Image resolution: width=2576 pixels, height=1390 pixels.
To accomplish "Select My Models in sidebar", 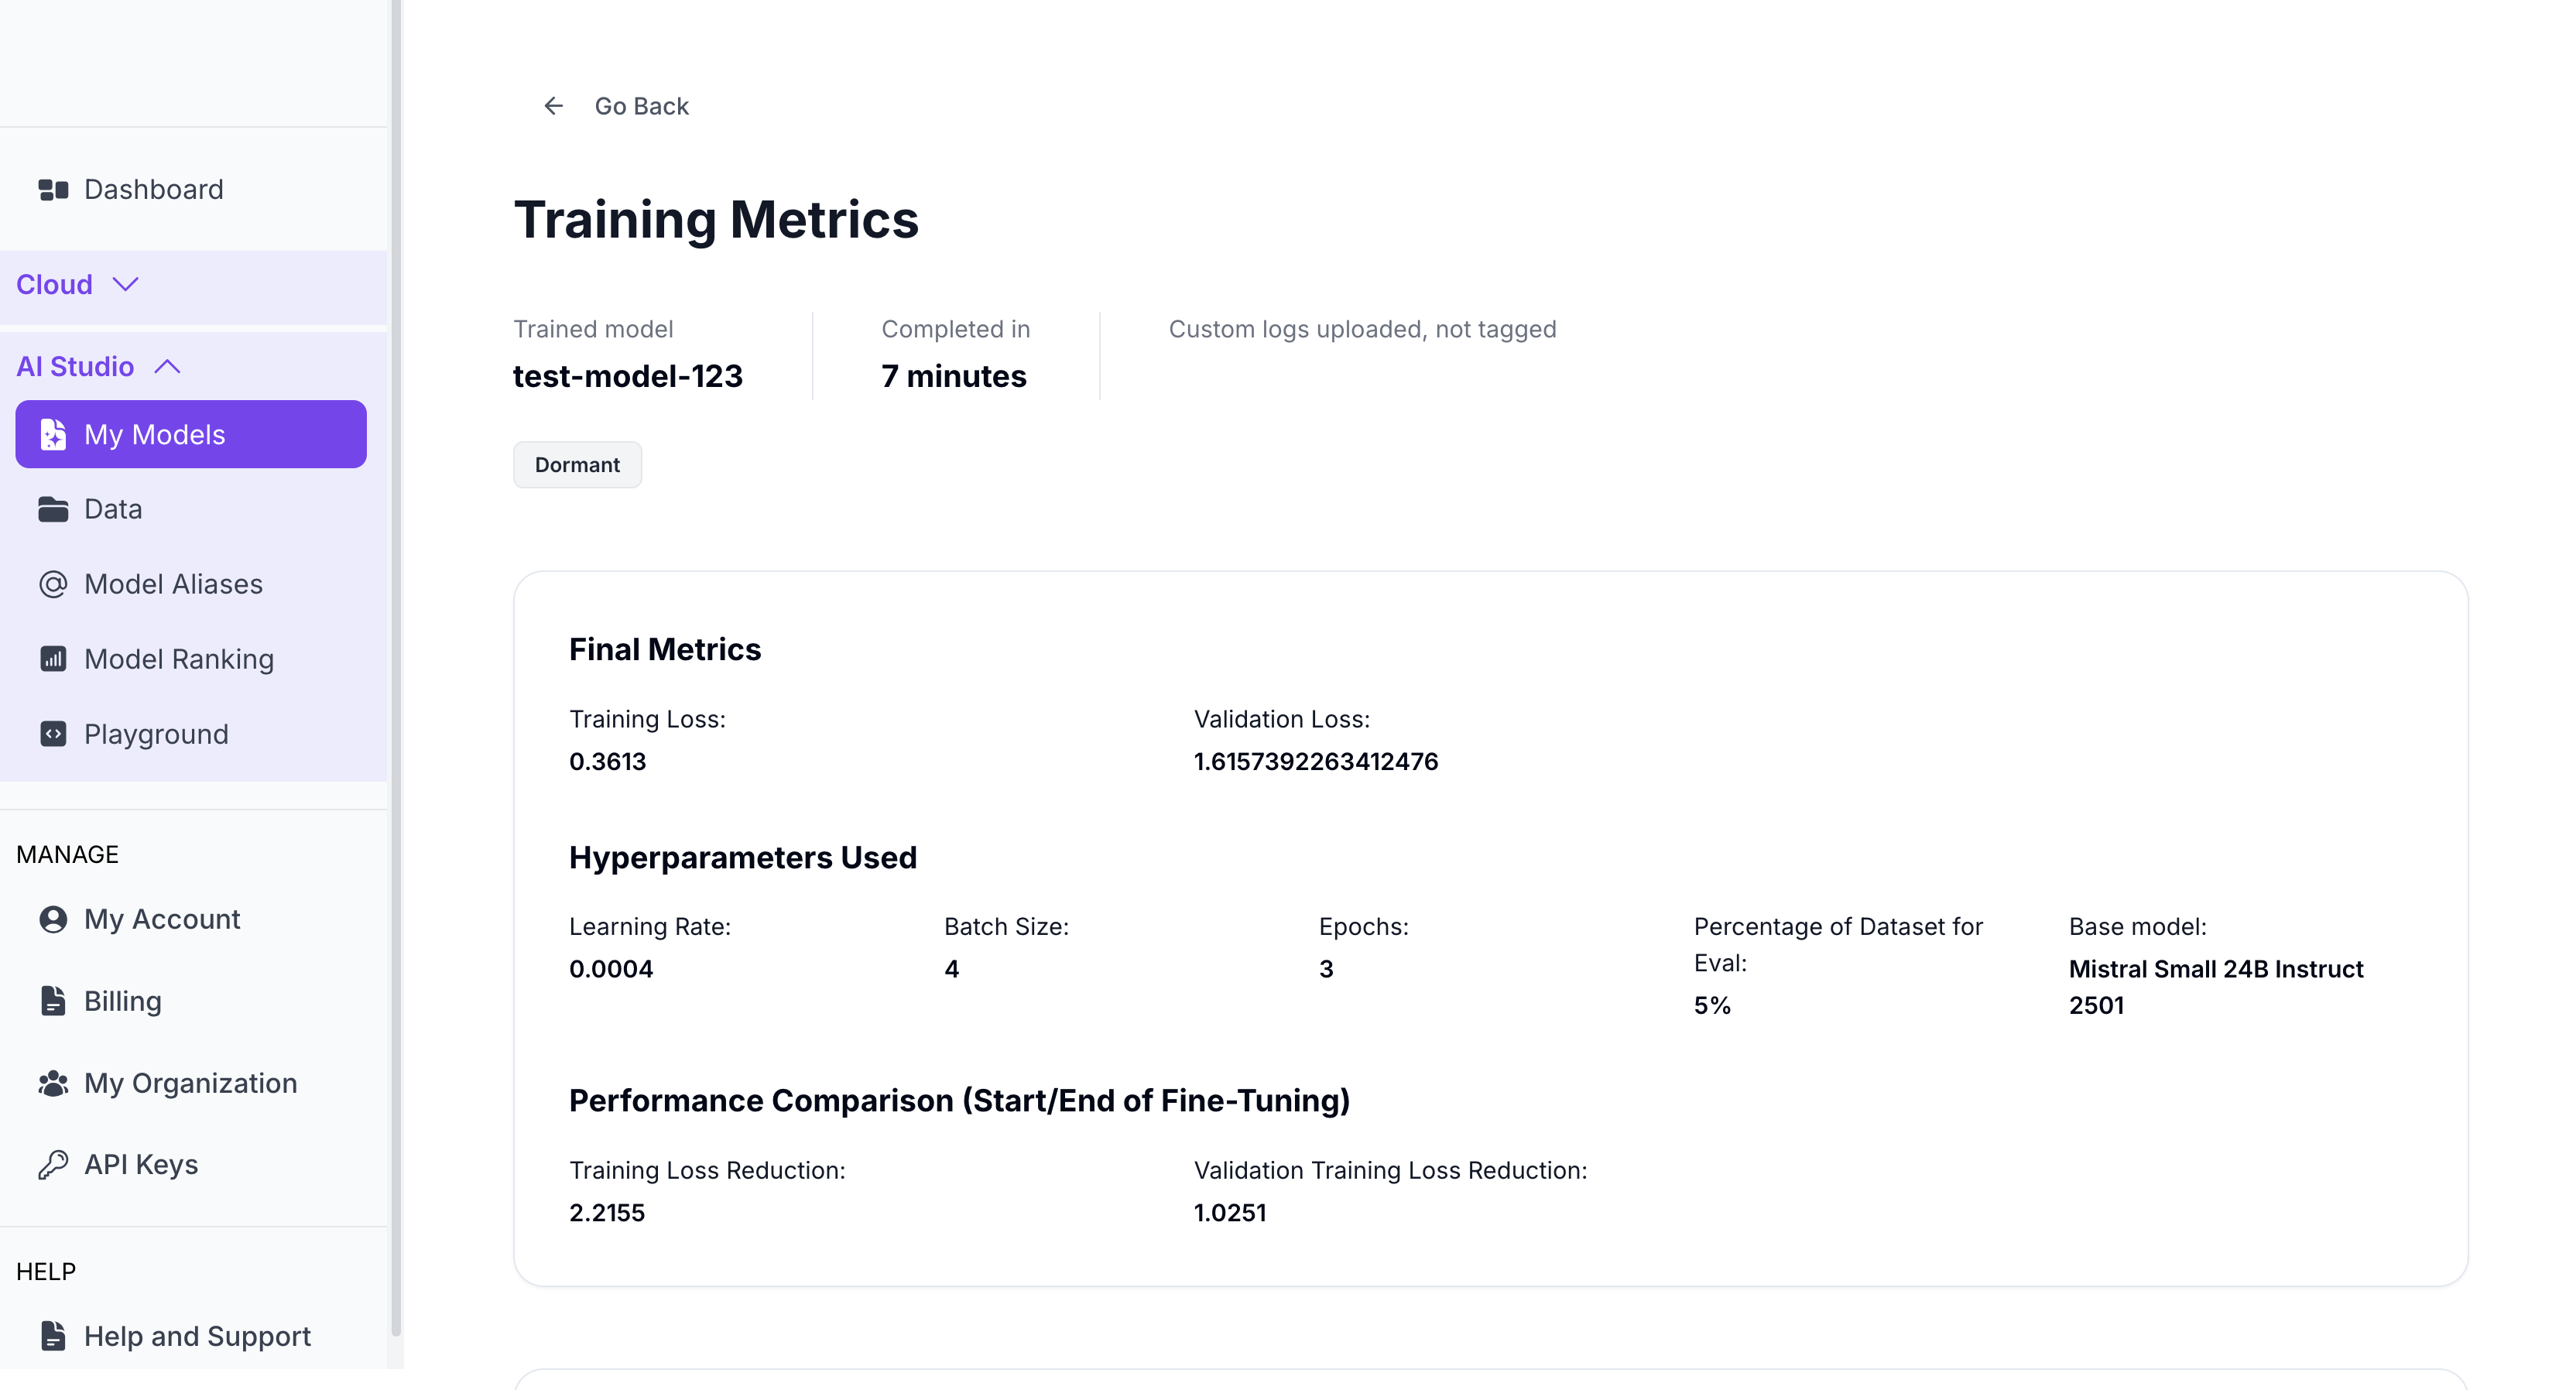I will click(x=191, y=434).
